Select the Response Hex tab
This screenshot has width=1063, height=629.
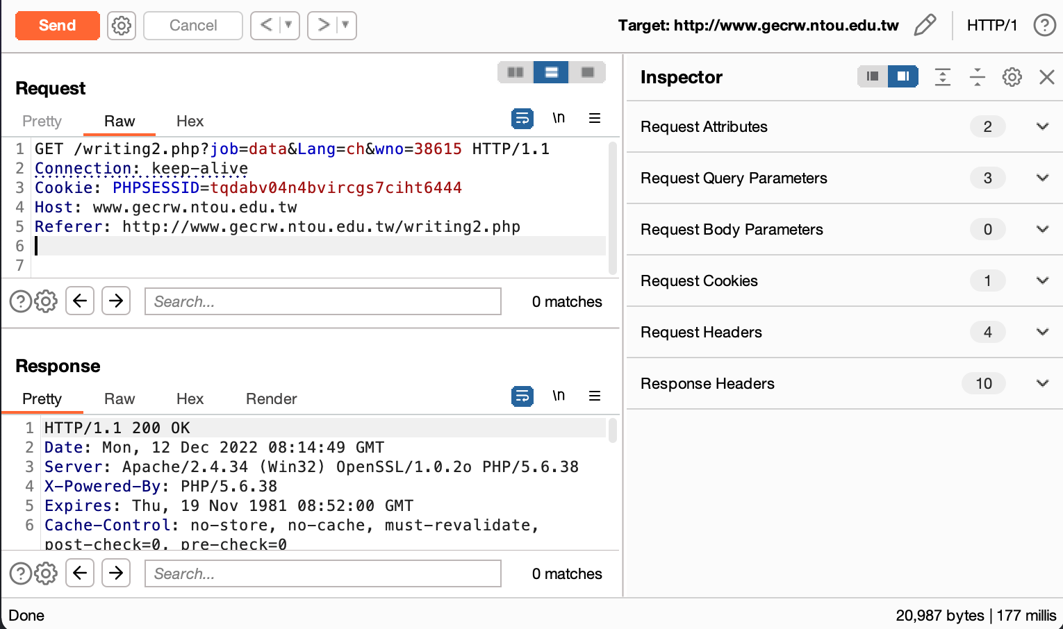[190, 399]
